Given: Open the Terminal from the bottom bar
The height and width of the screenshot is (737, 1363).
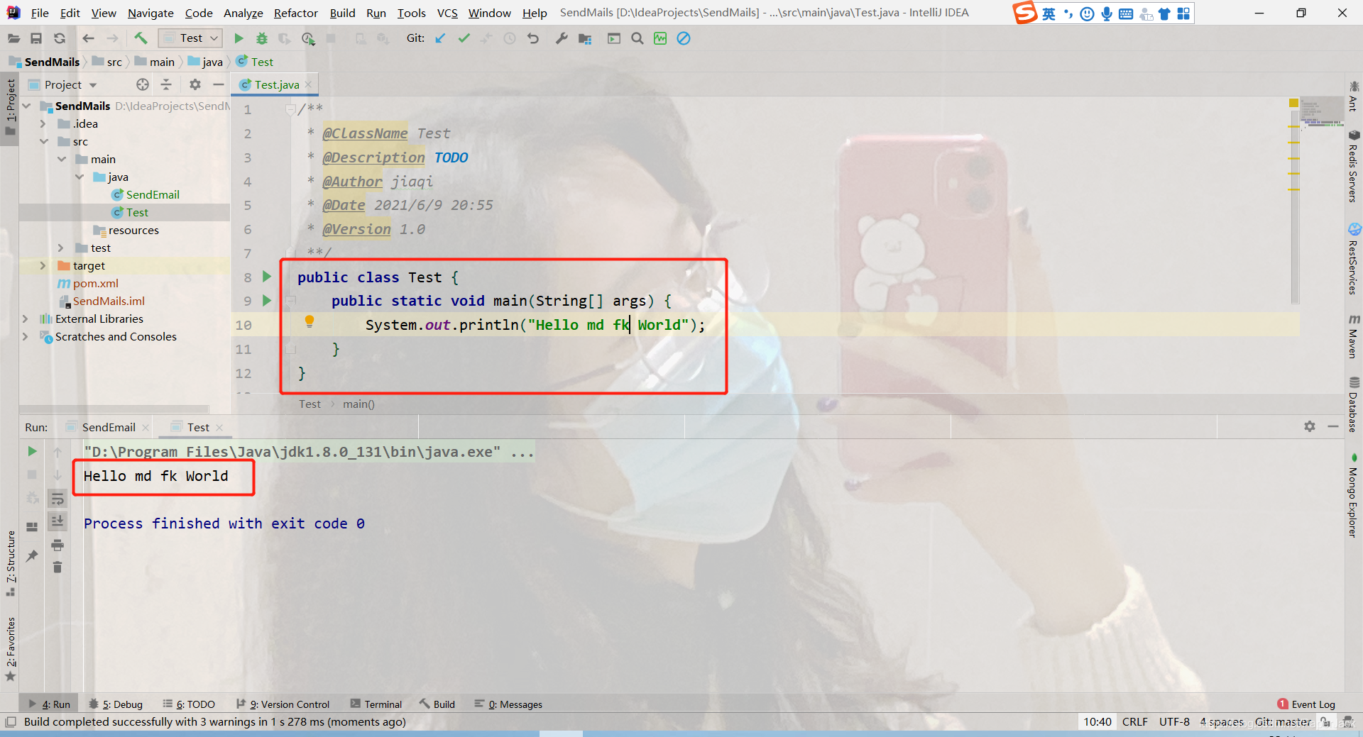Looking at the screenshot, I should coord(383,704).
